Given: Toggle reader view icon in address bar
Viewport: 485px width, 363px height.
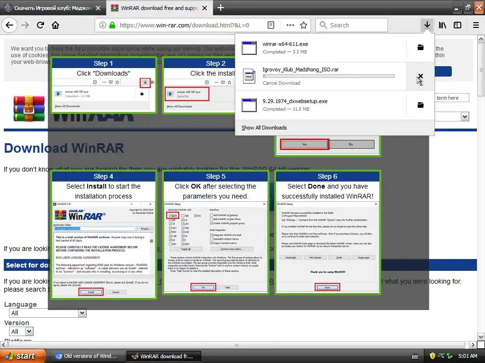Looking at the screenshot, I should click(270, 25).
